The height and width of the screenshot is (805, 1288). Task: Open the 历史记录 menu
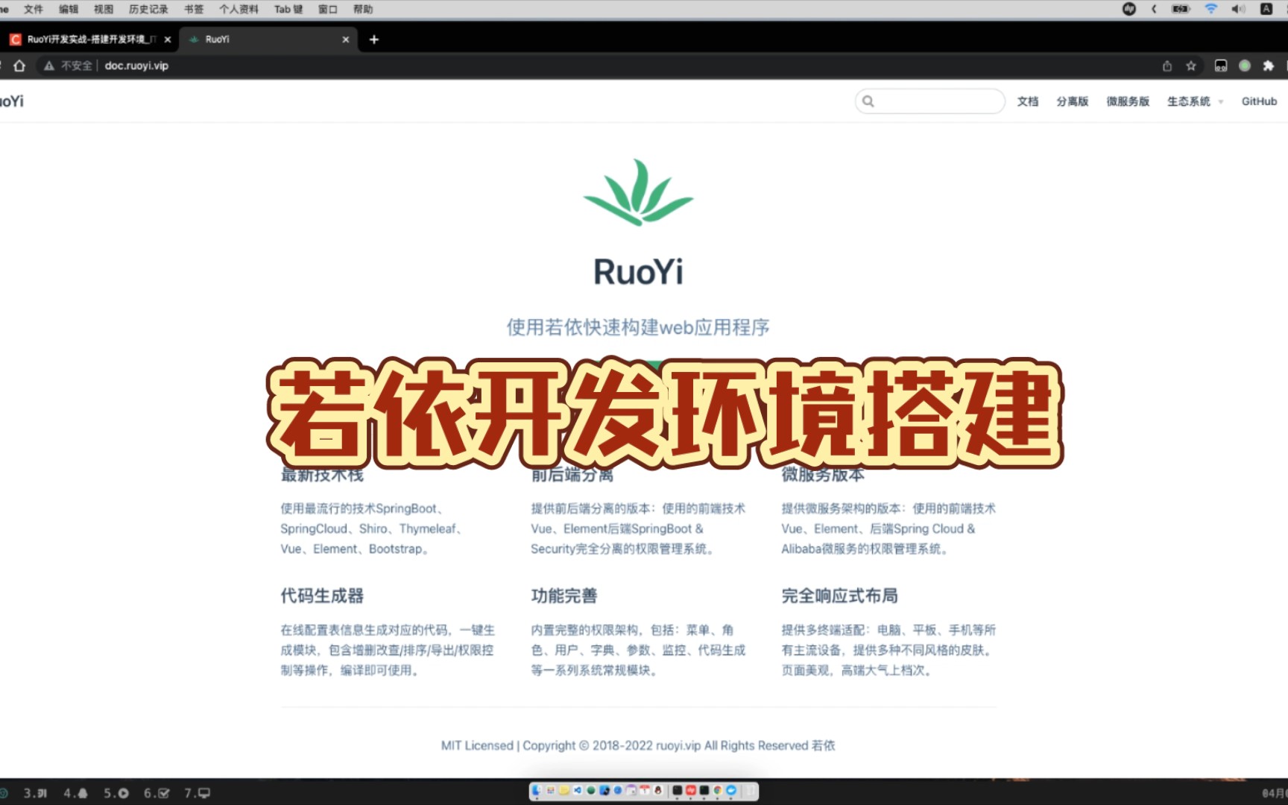tap(148, 9)
